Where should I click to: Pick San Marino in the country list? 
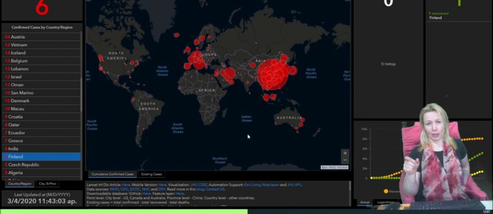point(41,93)
